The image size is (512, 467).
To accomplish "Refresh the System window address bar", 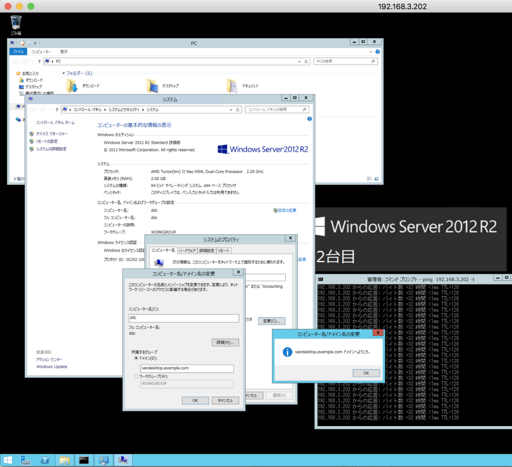I will [x=237, y=109].
